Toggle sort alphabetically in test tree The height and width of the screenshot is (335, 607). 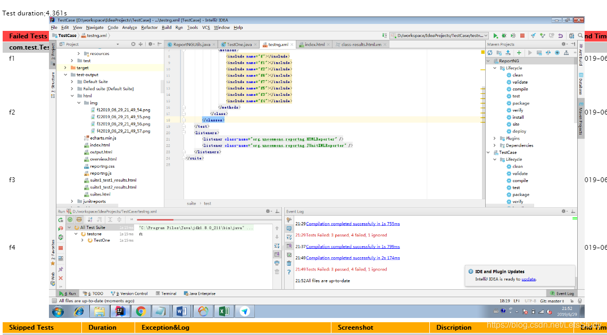[90, 220]
